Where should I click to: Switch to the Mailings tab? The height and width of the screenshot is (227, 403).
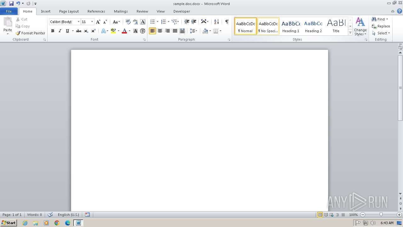click(121, 11)
